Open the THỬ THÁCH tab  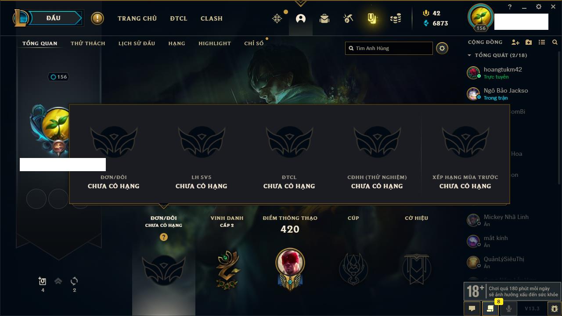[88, 43]
